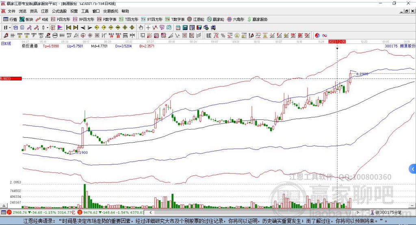The image size is (416, 225).
Task: Open the 浏览 menu
Action: pyautogui.click(x=23, y=11)
